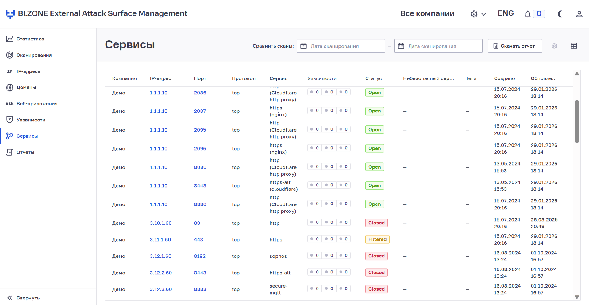589x305 pixels.
Task: Open second Дата сканирования date picker
Action: pos(438,46)
